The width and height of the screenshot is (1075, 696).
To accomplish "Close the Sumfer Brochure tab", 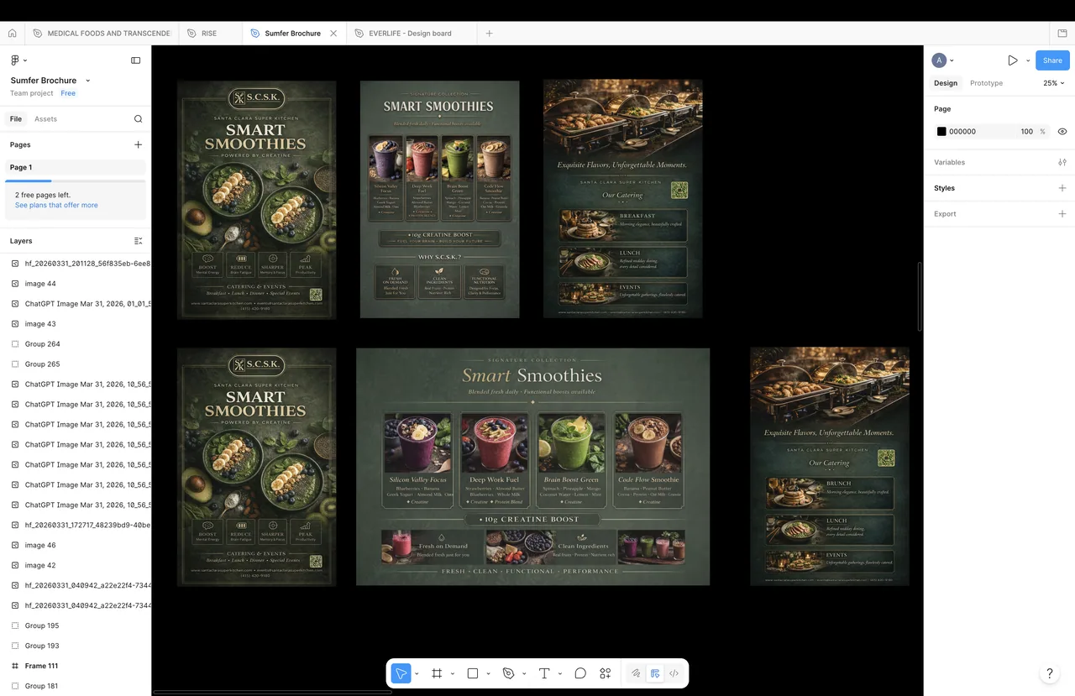I will click(333, 34).
